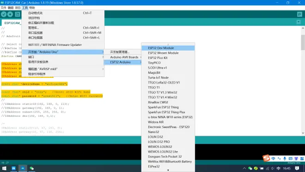This screenshot has width=305, height=172.
Task: Choose 管理库 menu entry
Action: [63, 28]
